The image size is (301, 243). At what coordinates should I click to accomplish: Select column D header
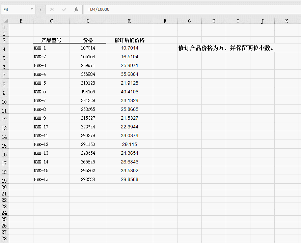[88, 21]
